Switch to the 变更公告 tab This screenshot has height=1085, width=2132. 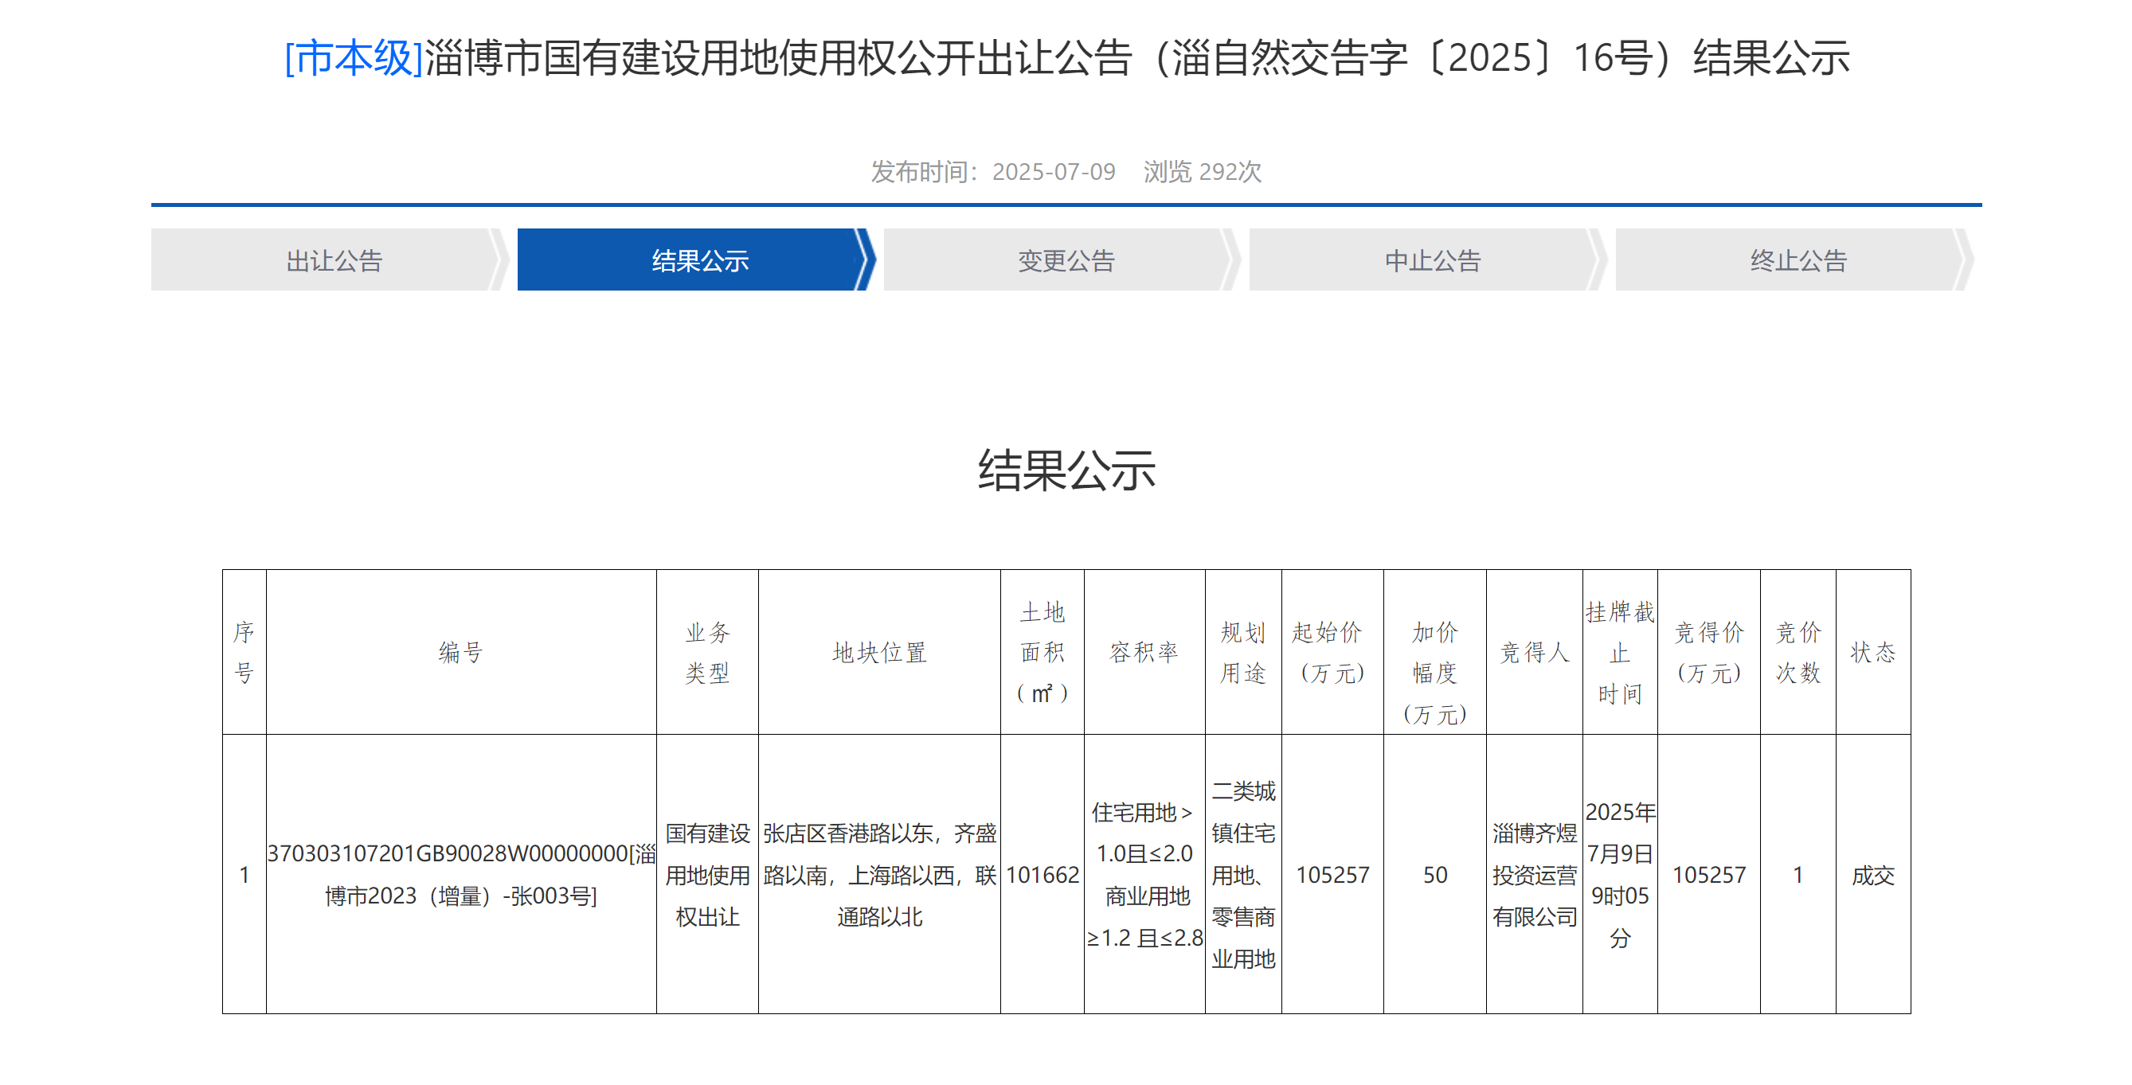pyautogui.click(x=1062, y=260)
